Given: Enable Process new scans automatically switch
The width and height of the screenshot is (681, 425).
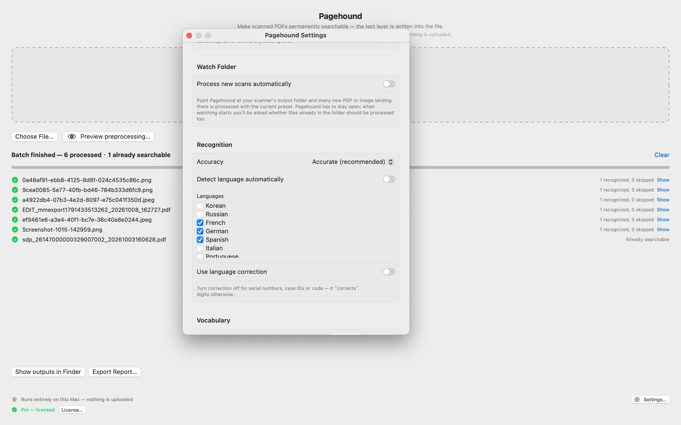Looking at the screenshot, I should pos(389,84).
